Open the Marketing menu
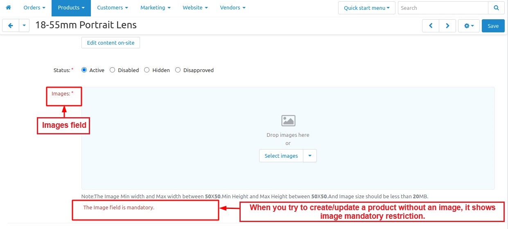The image size is (508, 229). (x=155, y=8)
